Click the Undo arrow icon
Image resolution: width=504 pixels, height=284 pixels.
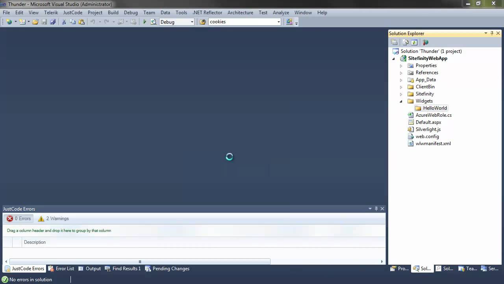[93, 22]
